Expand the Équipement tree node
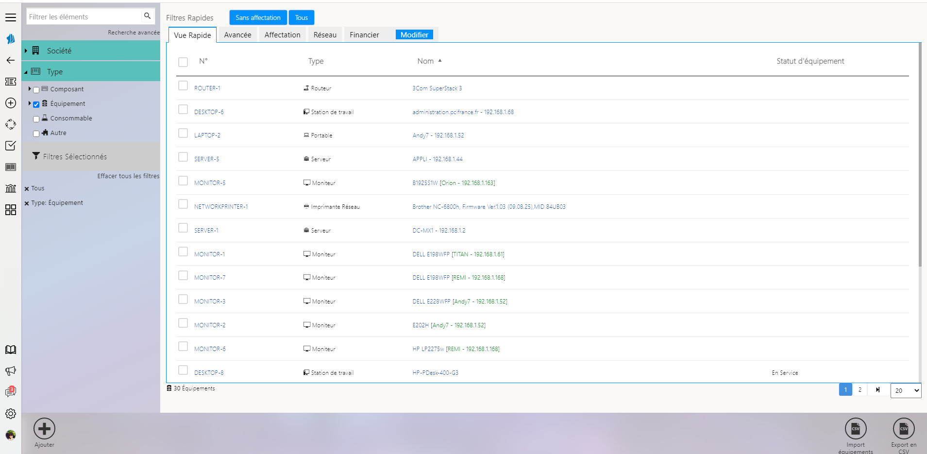The image size is (927, 454). click(30, 103)
